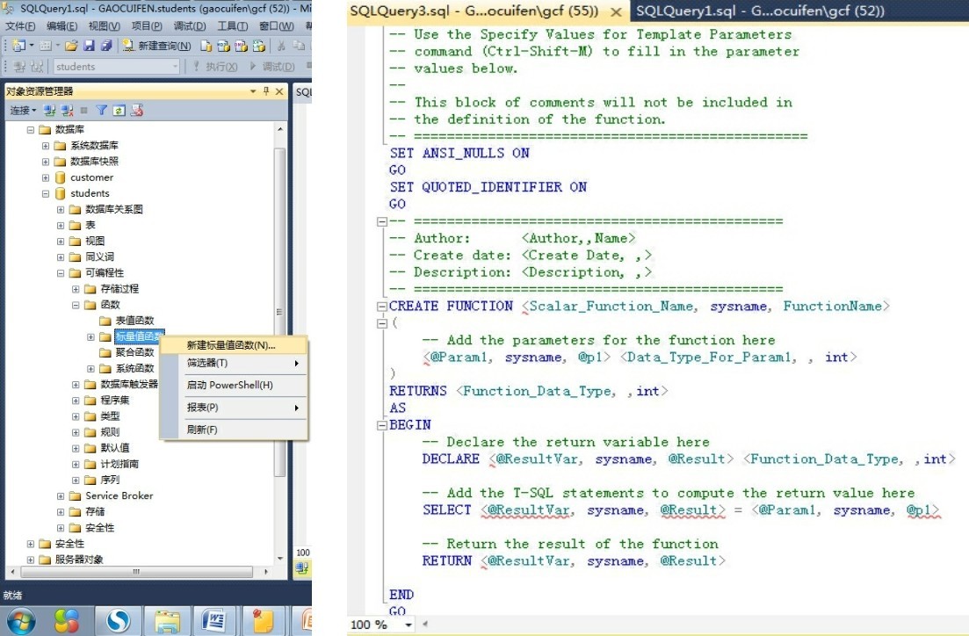This screenshot has width=969, height=636.
Task: Choose 刷新(F) from the context menu
Action: [x=202, y=430]
